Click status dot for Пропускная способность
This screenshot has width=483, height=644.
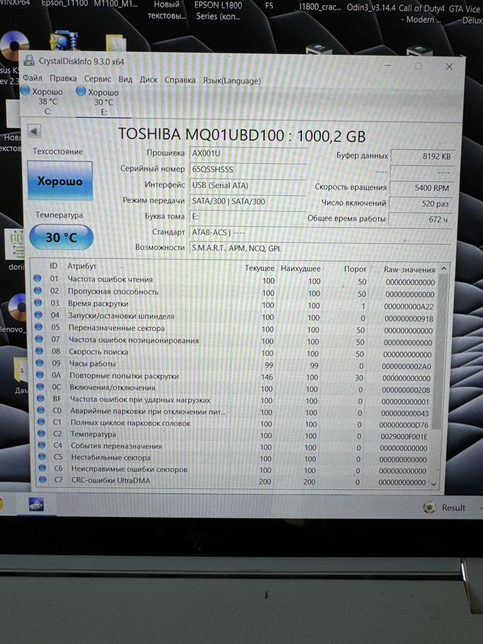click(38, 290)
